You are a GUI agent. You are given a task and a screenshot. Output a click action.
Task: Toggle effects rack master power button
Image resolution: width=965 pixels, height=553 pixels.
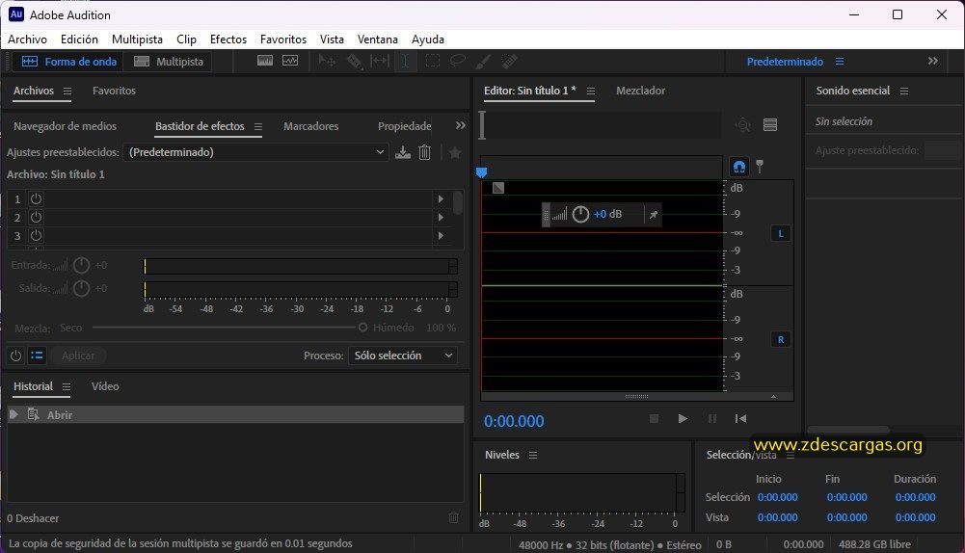click(16, 355)
